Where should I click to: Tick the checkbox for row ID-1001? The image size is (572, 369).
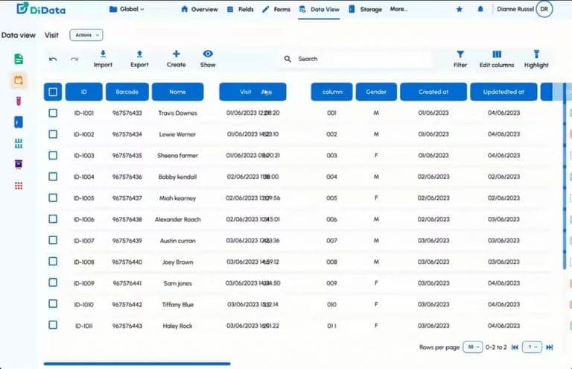(x=53, y=113)
